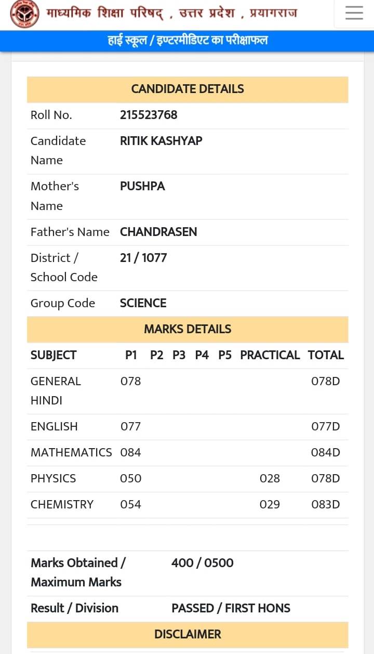Select marks obtained value 400 / 0500

coord(203,563)
